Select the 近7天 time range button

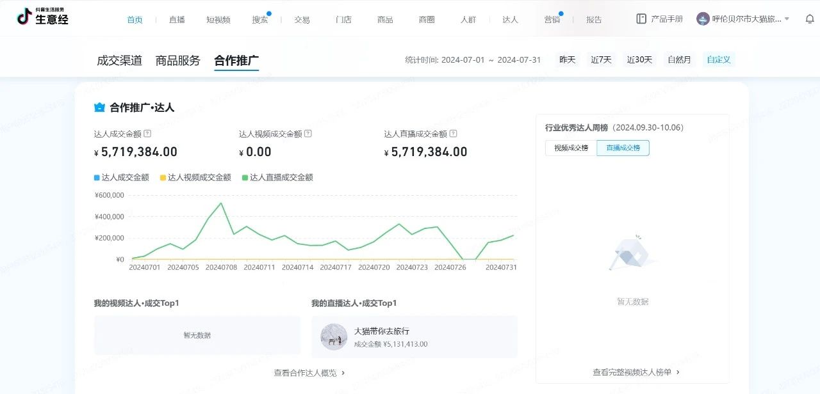601,59
